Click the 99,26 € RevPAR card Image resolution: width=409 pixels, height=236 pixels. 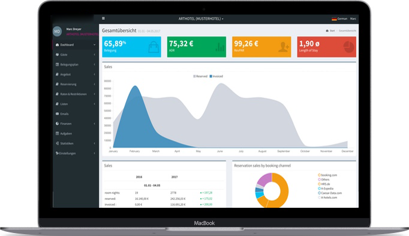click(x=261, y=47)
